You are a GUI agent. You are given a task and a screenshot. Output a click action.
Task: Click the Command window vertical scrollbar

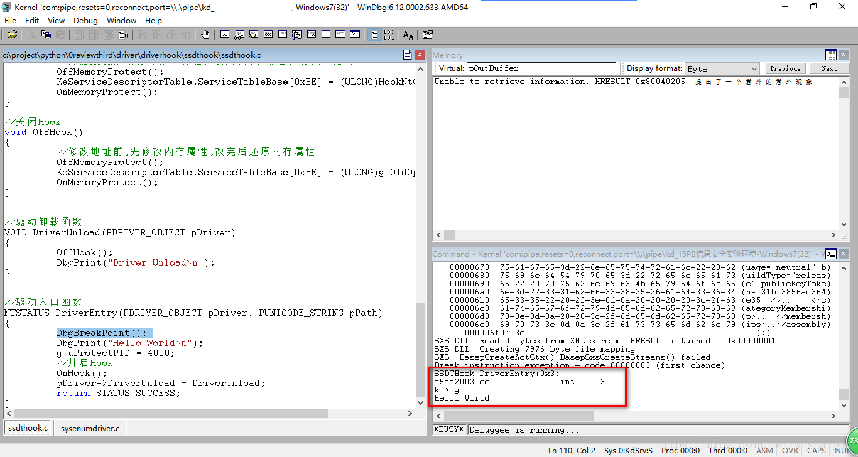844,336
